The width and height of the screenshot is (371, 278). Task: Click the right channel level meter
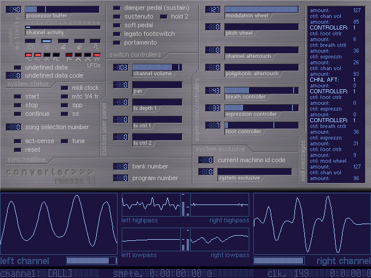click(x=279, y=261)
